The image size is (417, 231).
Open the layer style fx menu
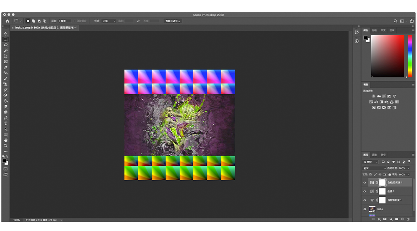[379, 219]
